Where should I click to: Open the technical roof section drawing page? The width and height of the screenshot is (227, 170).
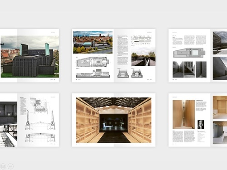38,120
